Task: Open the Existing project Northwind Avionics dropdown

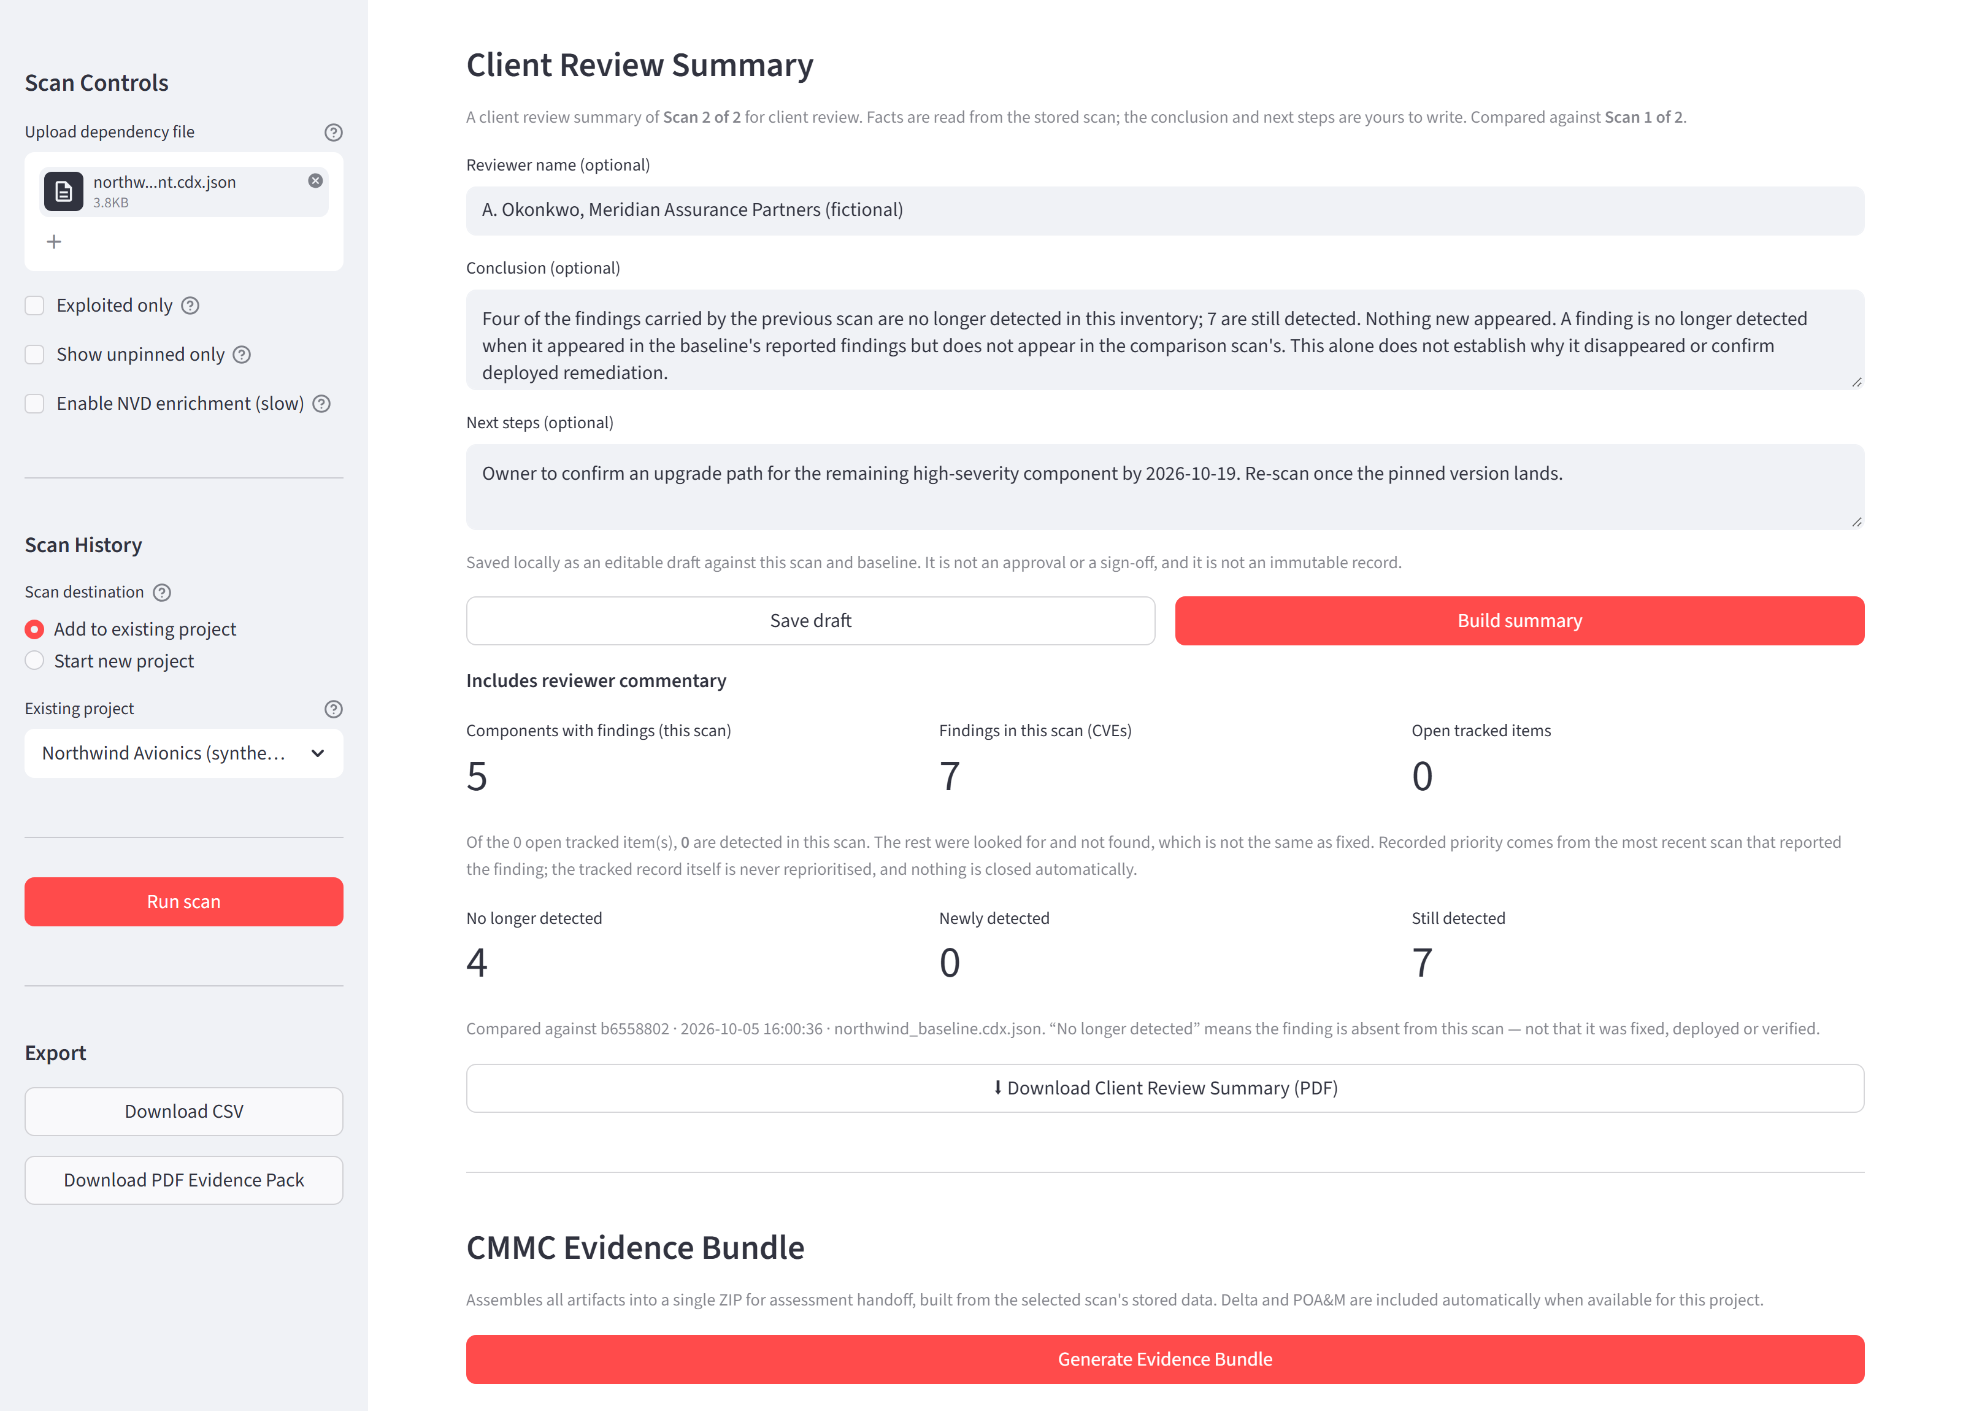Action: click(183, 753)
